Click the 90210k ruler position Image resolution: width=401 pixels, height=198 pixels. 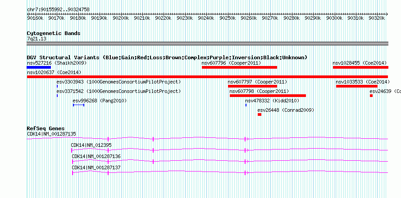click(142, 18)
